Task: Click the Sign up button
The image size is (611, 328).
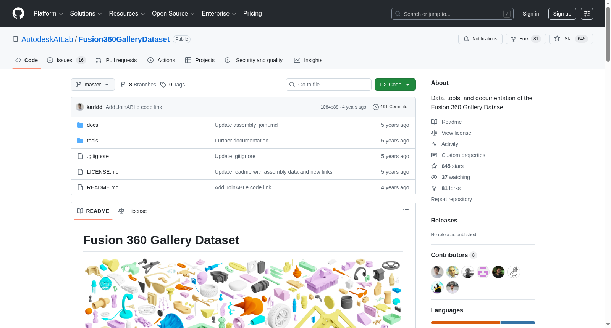Action: click(562, 14)
